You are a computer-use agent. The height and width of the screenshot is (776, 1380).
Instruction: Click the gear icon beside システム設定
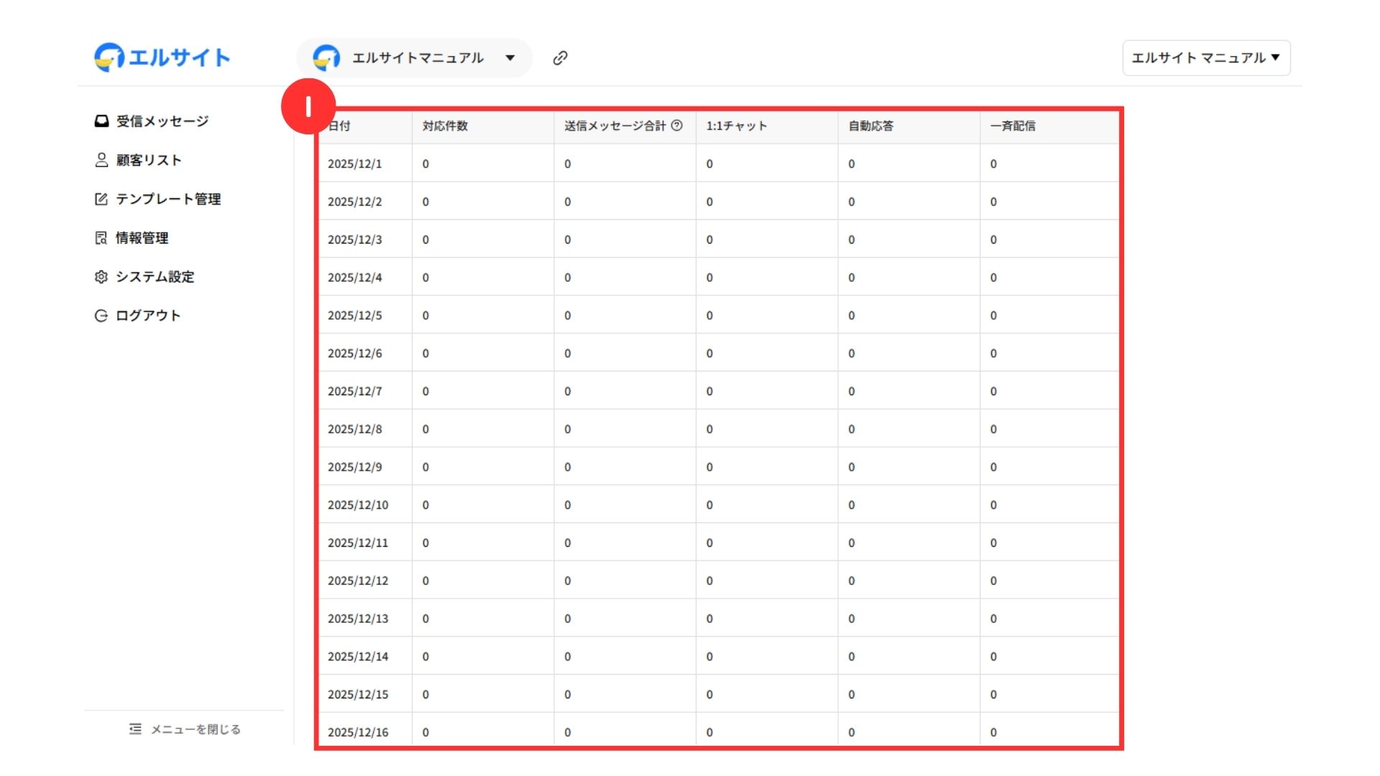(x=101, y=277)
